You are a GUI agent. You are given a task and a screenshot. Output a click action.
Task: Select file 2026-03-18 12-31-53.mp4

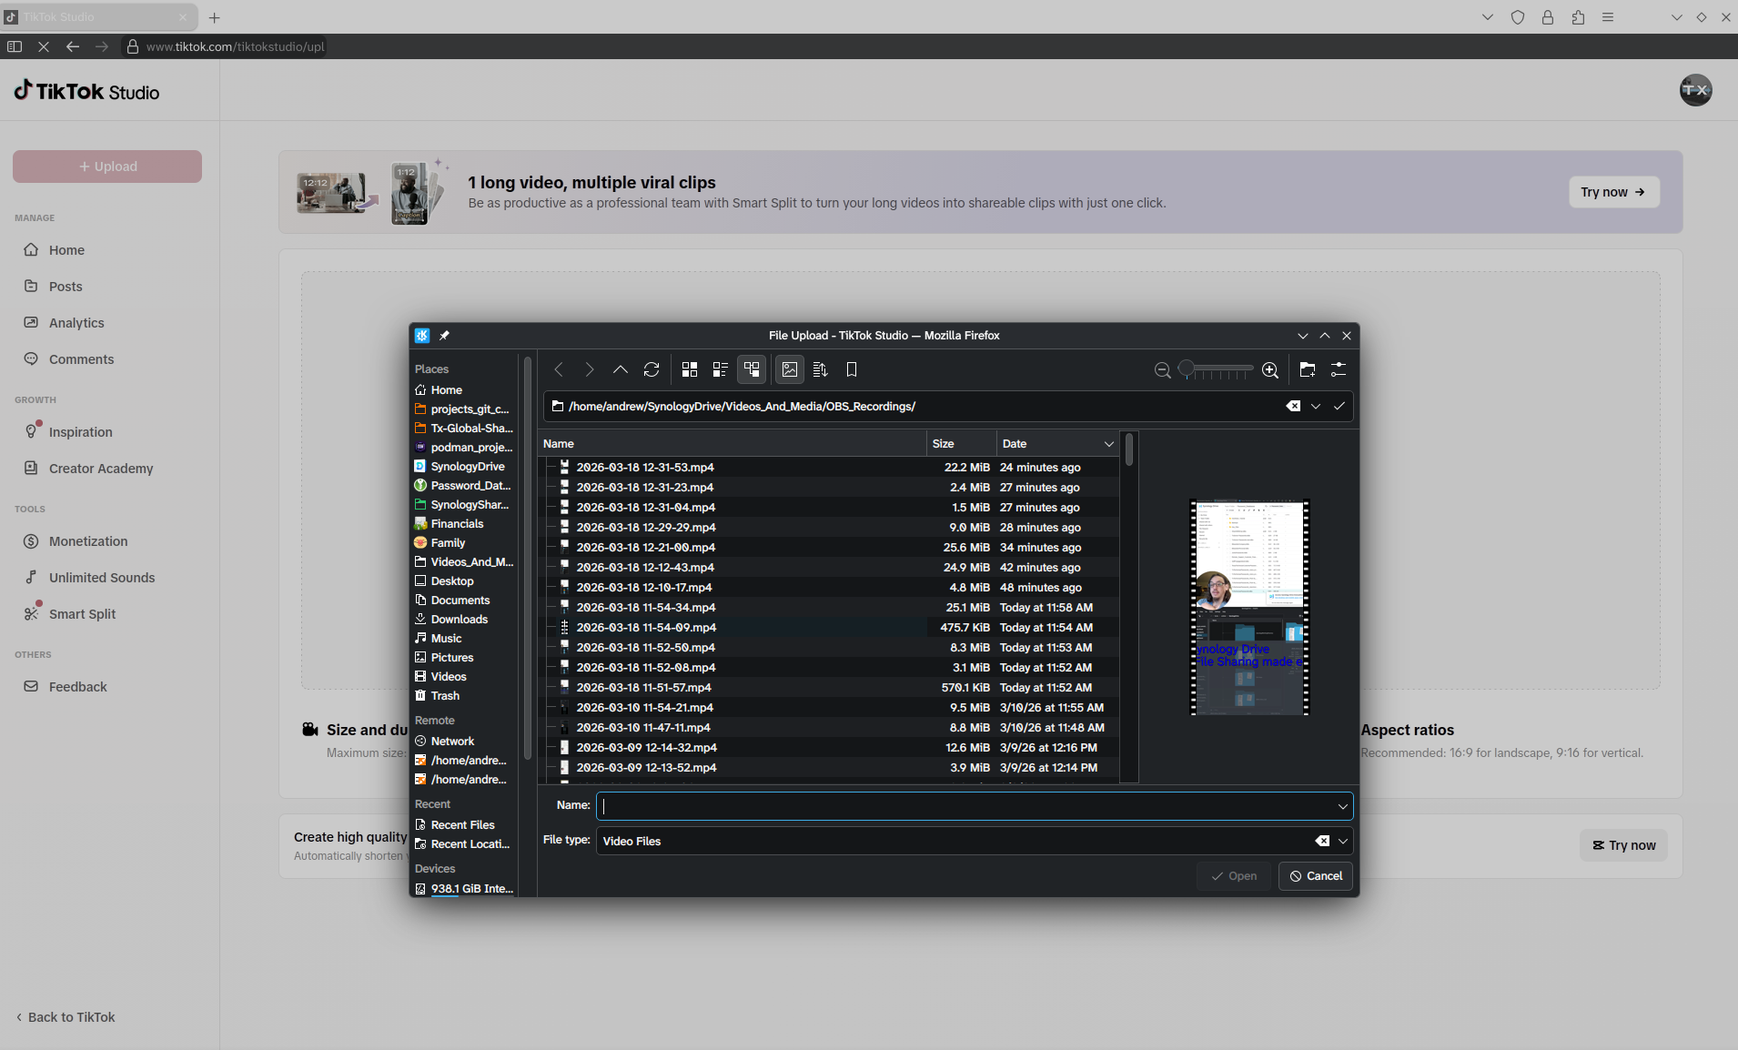(x=645, y=468)
